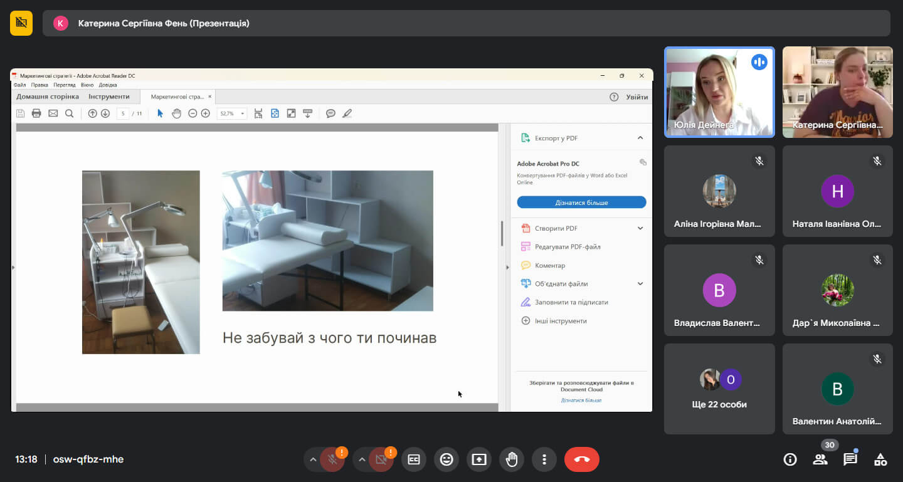This screenshot has height=482, width=903.
Task: Click the presentation pin icon at top-left
Action: (x=21, y=23)
